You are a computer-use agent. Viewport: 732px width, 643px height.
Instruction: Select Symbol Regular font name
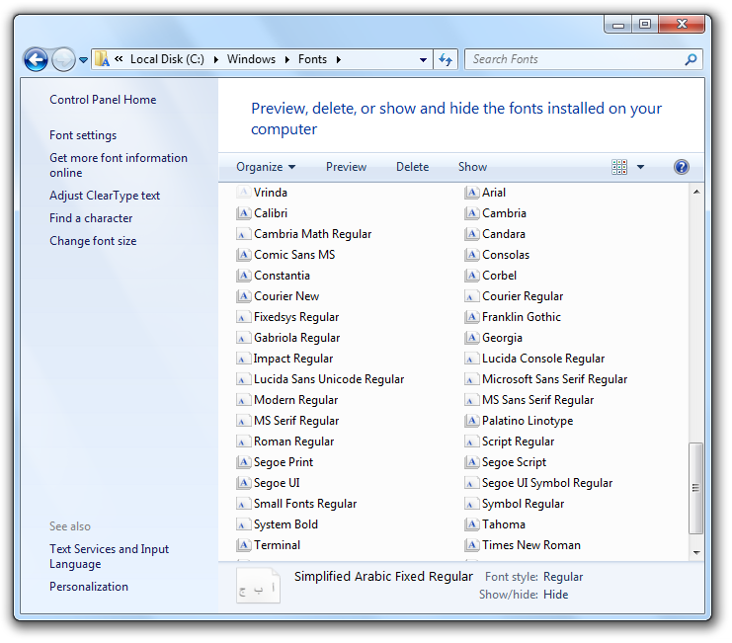[523, 504]
